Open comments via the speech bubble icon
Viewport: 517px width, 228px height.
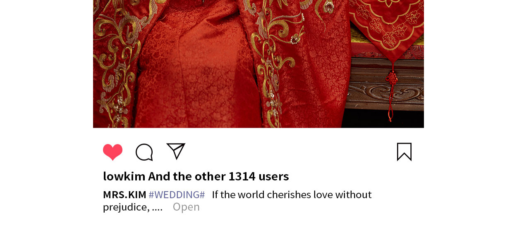click(144, 152)
